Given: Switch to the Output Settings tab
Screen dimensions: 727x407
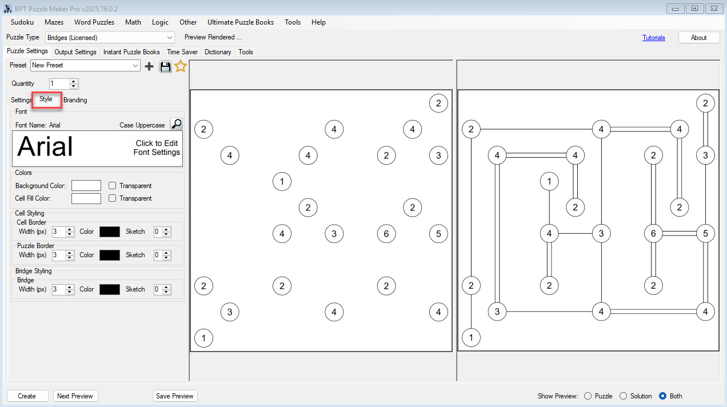Looking at the screenshot, I should [75, 51].
